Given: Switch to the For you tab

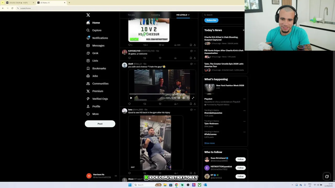Looking at the screenshot, I should (x=131, y=15).
